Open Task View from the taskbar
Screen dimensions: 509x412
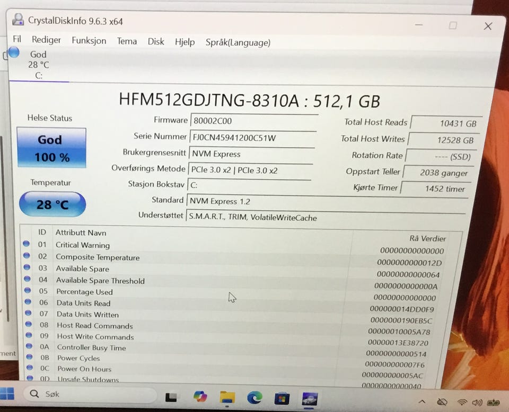[171, 397]
